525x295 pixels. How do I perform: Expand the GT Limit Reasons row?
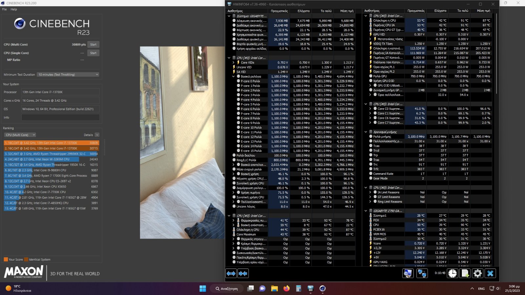click(370, 197)
